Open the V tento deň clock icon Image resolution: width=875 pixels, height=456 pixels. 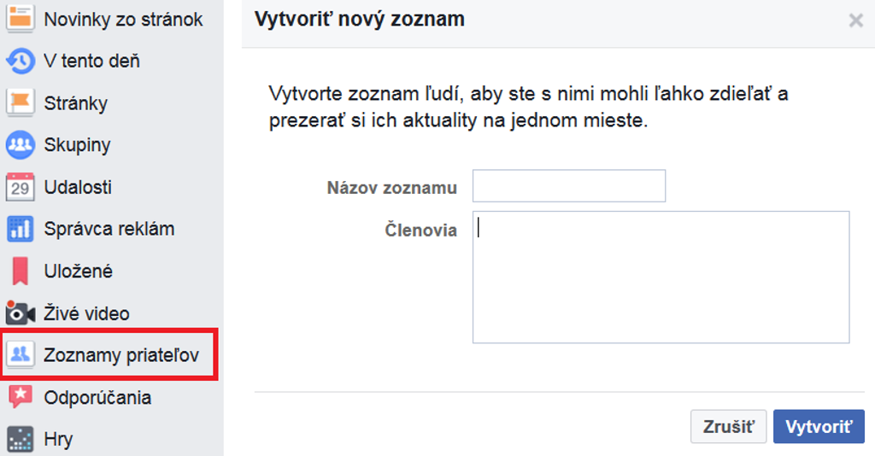pos(20,61)
